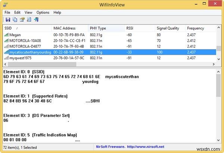
Task: Click the network list scroll up arrow
Action: [218, 28]
